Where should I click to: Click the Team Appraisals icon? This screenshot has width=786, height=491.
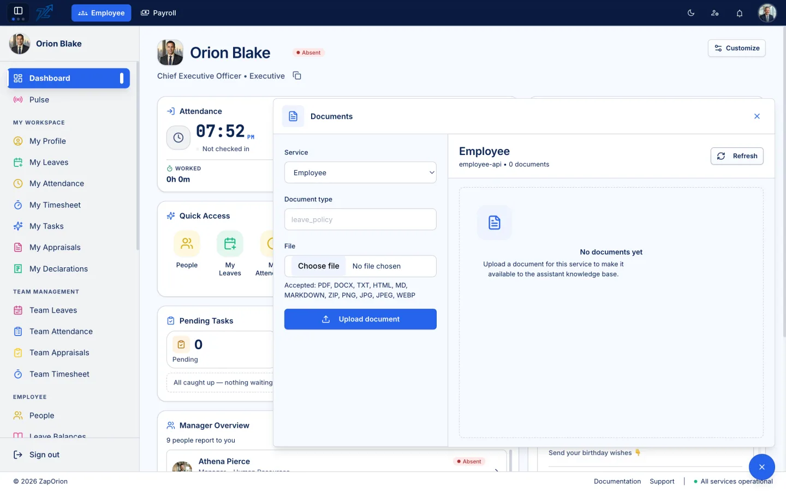pos(18,352)
